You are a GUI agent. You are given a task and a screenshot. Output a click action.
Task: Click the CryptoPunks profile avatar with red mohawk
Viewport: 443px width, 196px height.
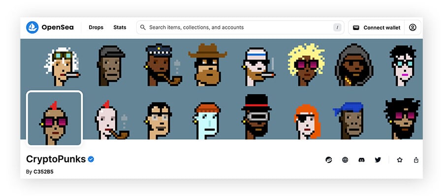click(x=54, y=118)
